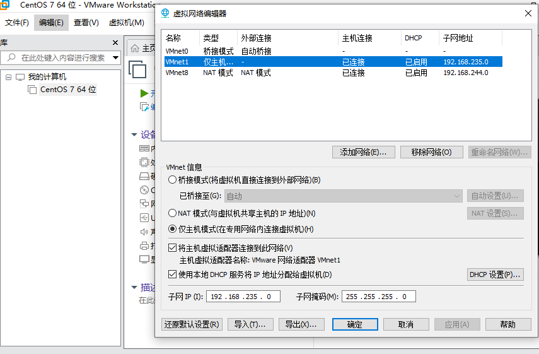Click the subnet IP input field
The image size is (539, 354).
pyautogui.click(x=243, y=296)
